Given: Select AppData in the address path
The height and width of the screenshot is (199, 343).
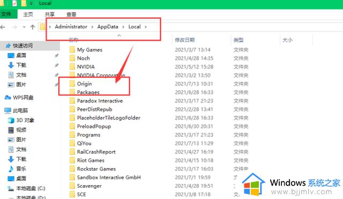Looking at the screenshot, I should point(108,27).
